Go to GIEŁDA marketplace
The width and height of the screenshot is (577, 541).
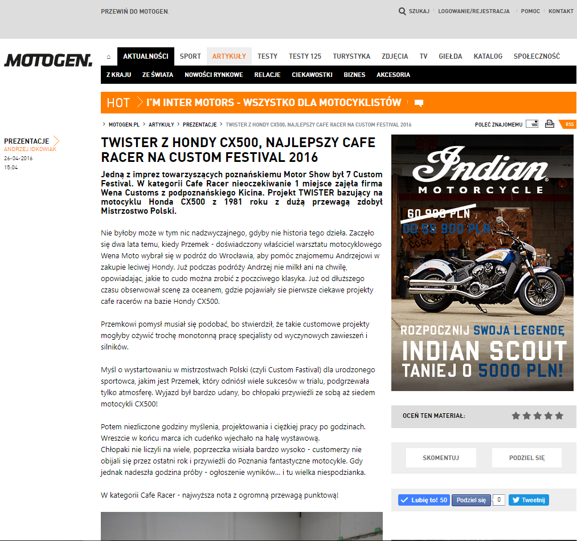tap(451, 56)
